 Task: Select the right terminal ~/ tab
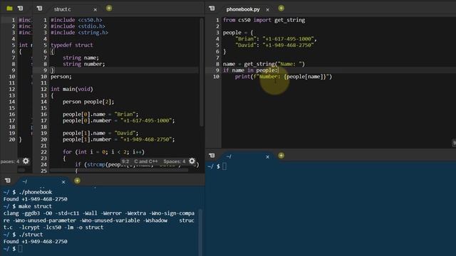point(229,156)
